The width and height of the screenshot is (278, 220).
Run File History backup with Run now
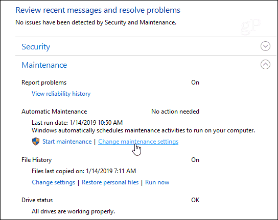(x=157, y=182)
